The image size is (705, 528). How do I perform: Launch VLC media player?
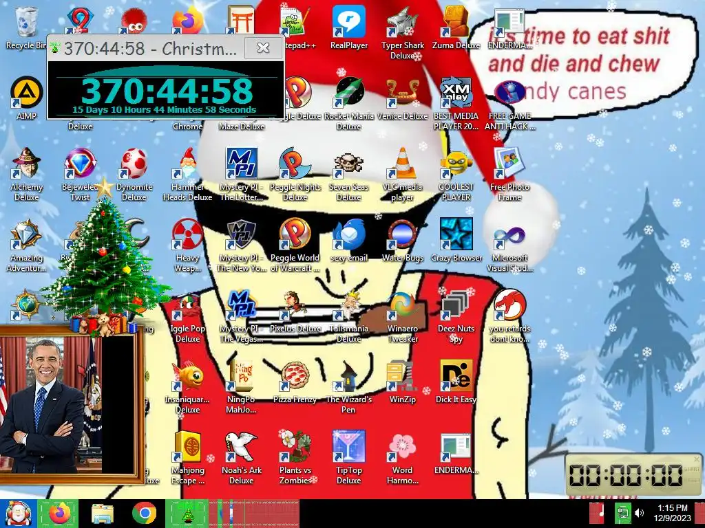coord(402,173)
